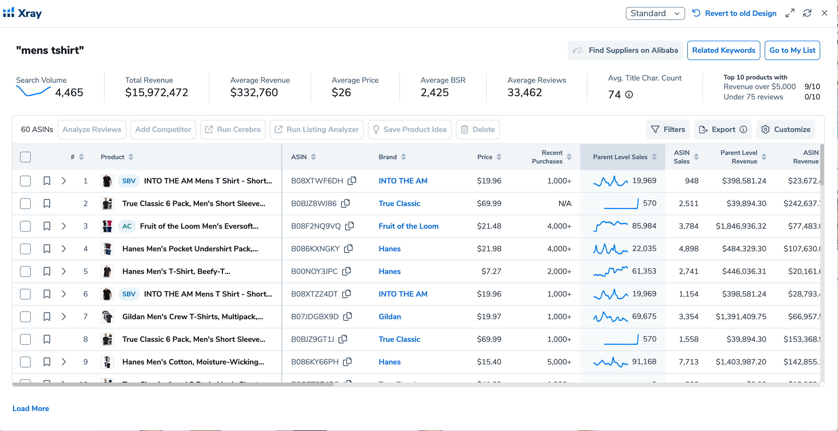838x431 pixels.
Task: Expand variations for row 1 INTO THE AM
Action: [64, 181]
